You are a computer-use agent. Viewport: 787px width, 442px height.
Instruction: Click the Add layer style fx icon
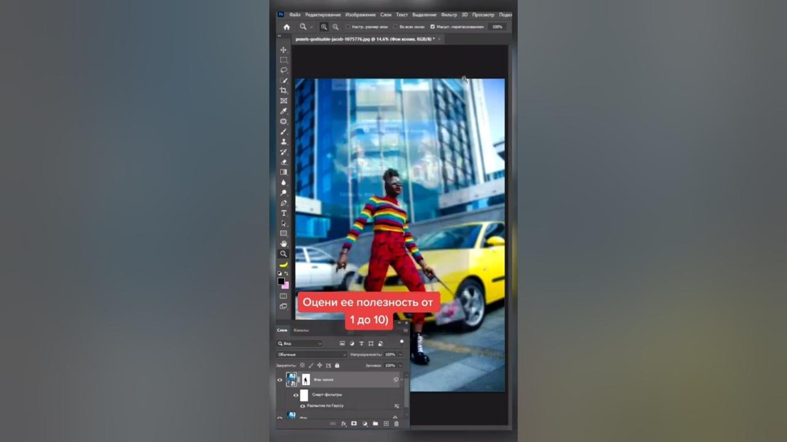click(344, 424)
